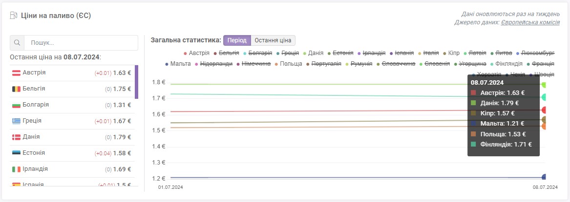Click the purple country list scrollbar
Viewport: 570px width, 202px height.
136,82
